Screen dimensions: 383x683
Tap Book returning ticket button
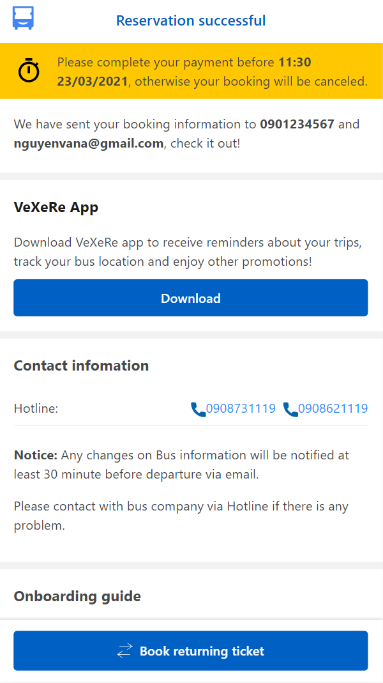tap(191, 651)
